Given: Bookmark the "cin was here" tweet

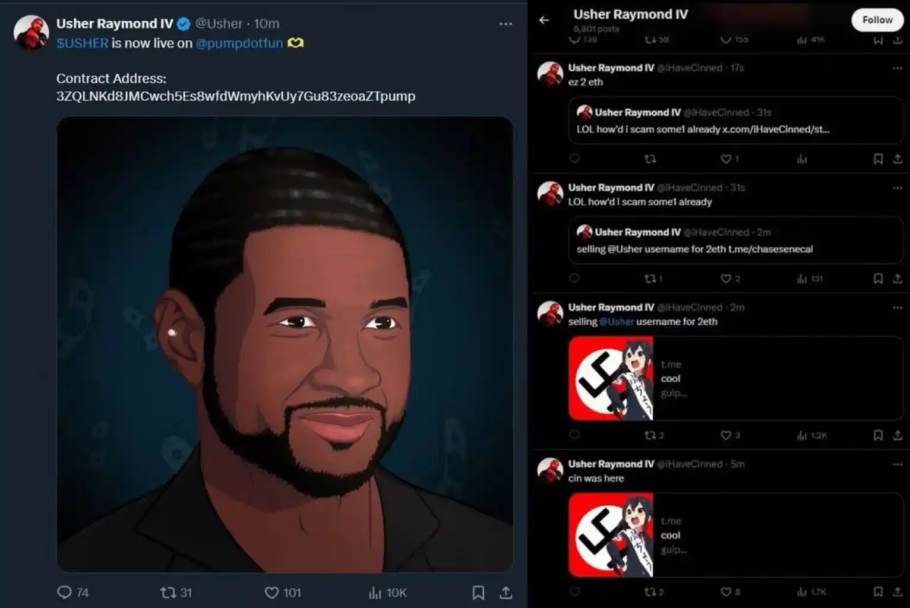Looking at the screenshot, I should pos(878,591).
